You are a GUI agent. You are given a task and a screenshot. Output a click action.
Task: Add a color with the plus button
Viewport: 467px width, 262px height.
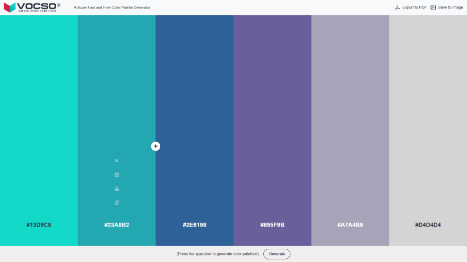(155, 146)
